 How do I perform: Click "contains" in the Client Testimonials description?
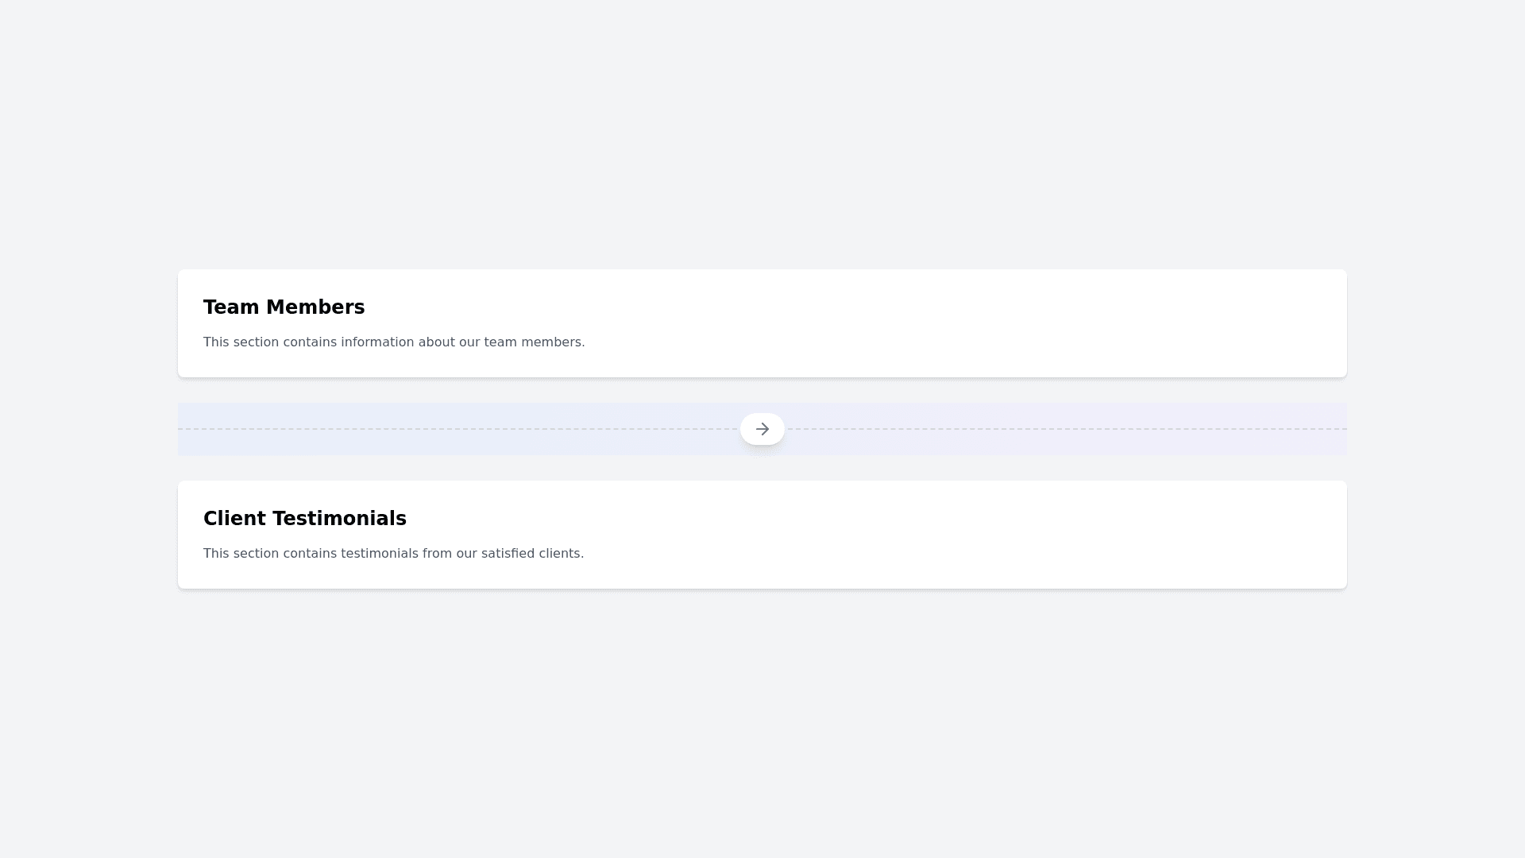(x=310, y=554)
